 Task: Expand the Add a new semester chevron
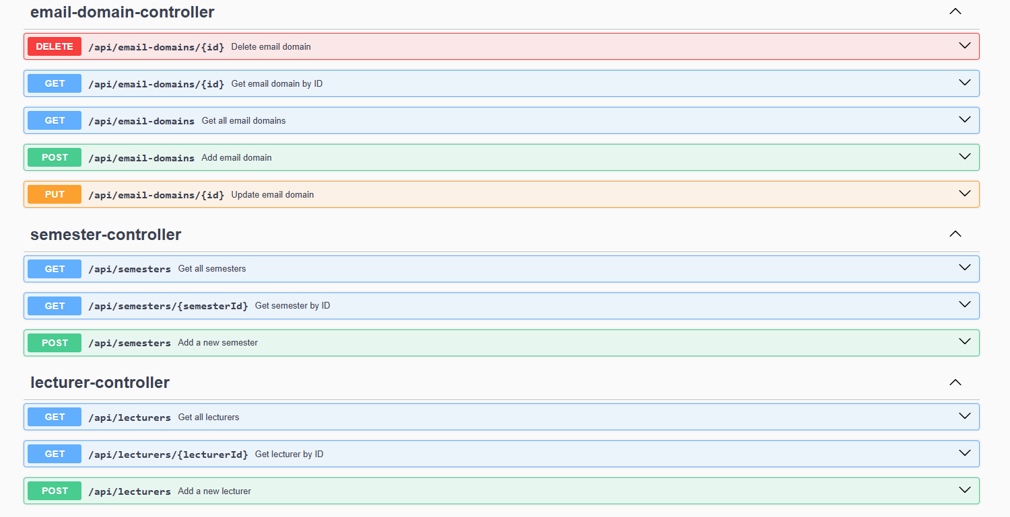coord(964,342)
